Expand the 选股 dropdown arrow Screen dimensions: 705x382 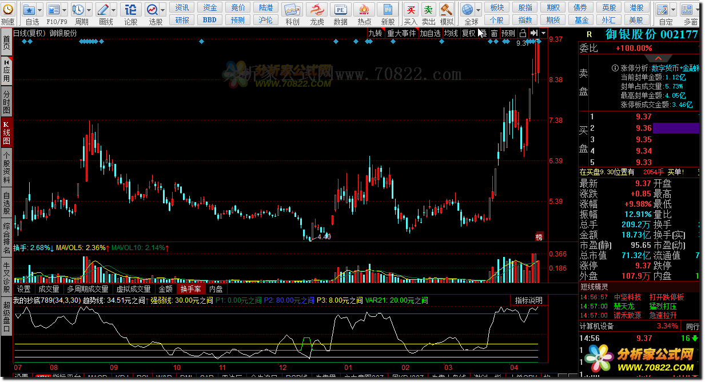click(x=164, y=10)
